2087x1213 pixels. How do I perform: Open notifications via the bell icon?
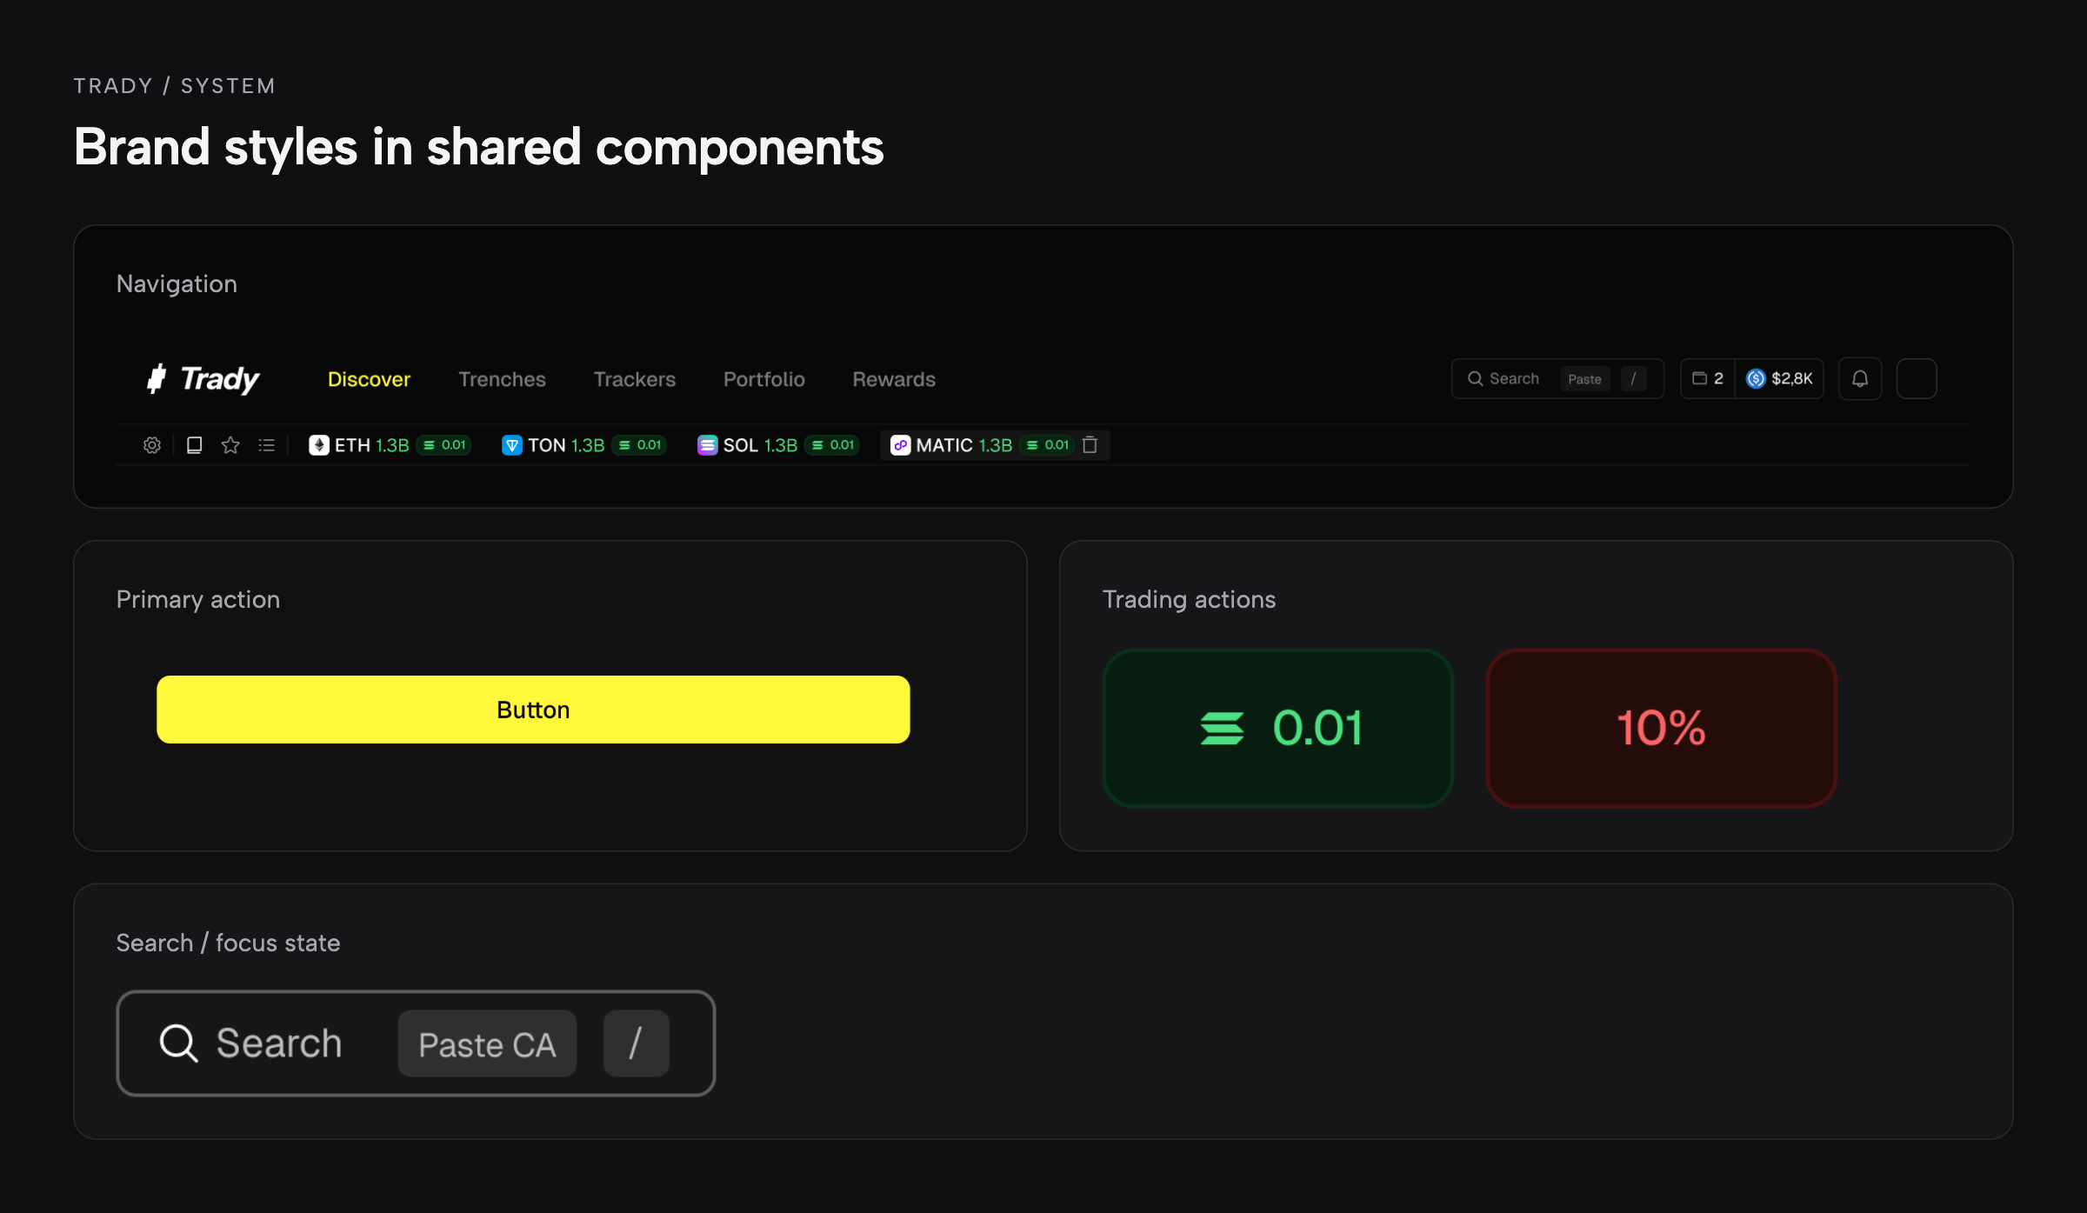click(x=1860, y=379)
